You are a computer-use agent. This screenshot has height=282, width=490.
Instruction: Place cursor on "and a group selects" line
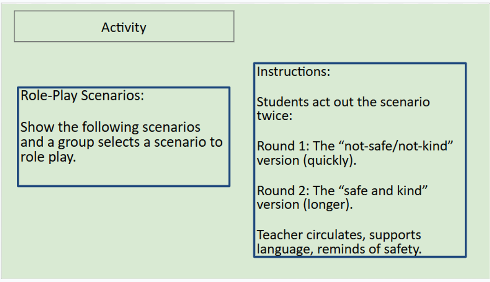[x=82, y=143]
